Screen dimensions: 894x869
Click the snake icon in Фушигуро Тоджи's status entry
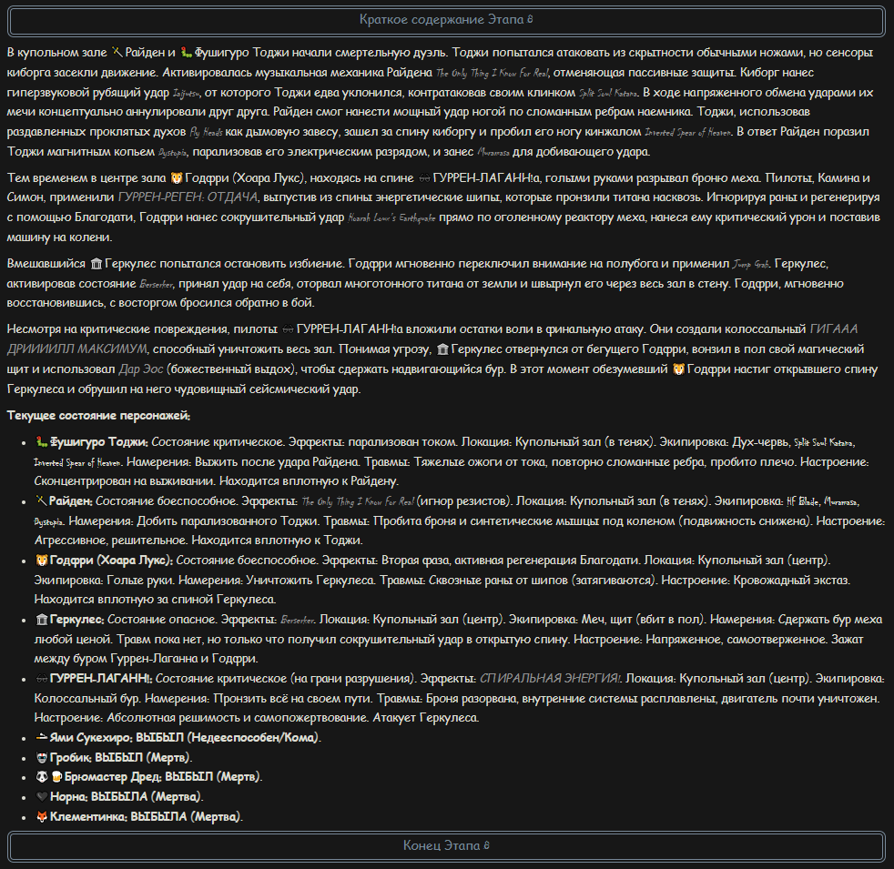41,441
